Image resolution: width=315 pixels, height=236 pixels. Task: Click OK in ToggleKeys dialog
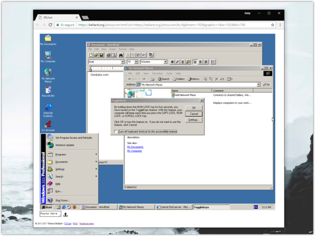(x=194, y=108)
